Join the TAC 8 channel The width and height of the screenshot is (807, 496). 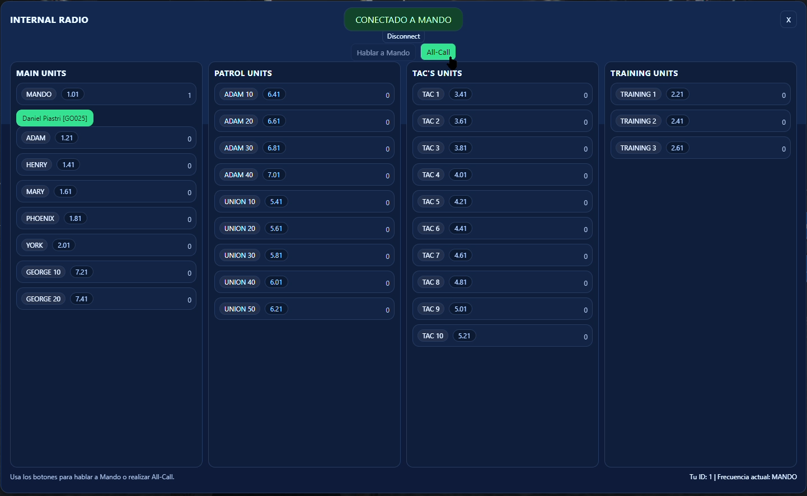(503, 282)
